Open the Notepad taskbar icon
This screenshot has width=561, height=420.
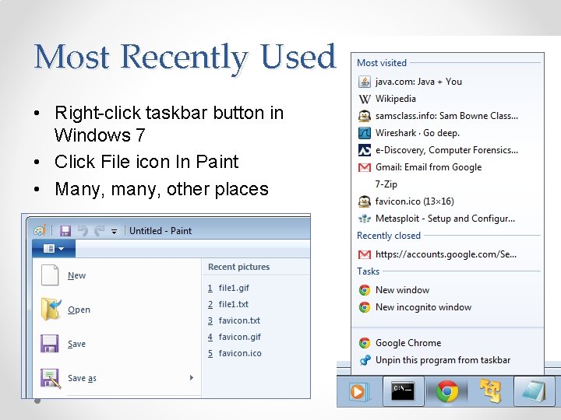pos(535,391)
